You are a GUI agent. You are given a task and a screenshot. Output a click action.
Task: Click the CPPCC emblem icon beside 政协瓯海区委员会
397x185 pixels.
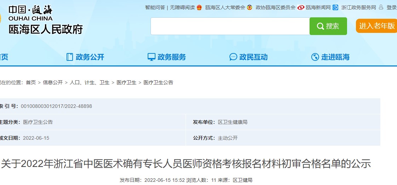pos(250,7)
